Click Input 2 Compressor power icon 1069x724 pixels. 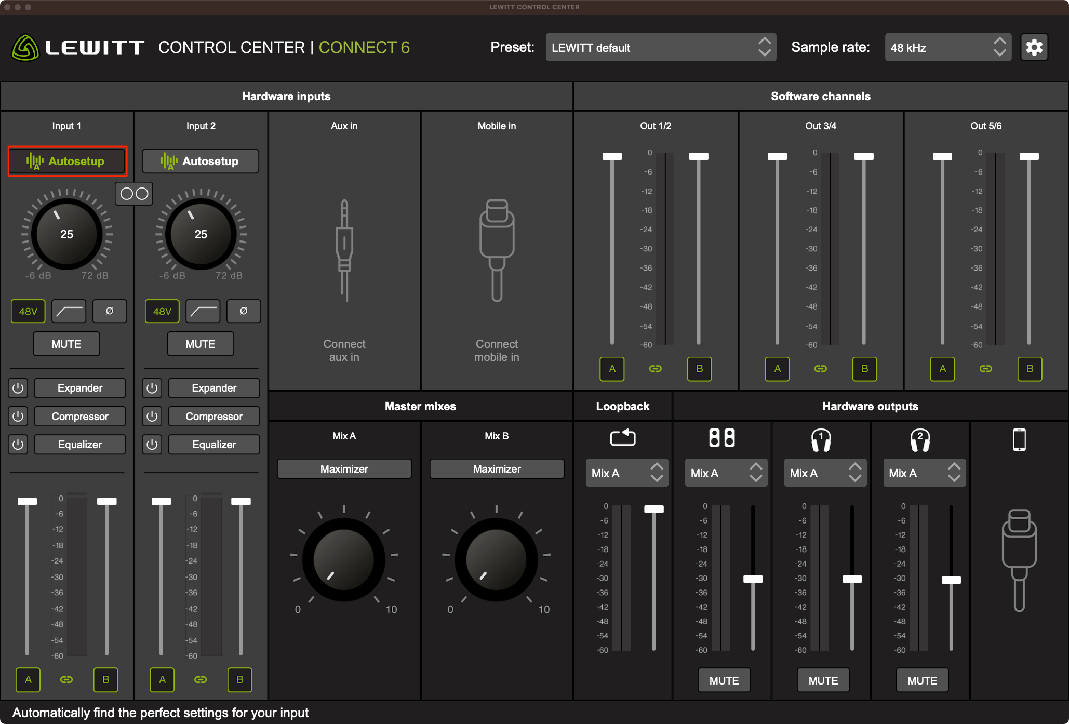point(152,416)
